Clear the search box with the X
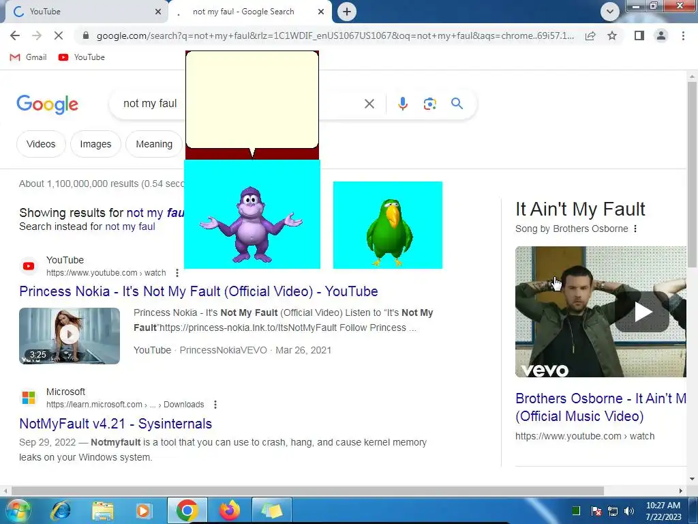 (369, 104)
